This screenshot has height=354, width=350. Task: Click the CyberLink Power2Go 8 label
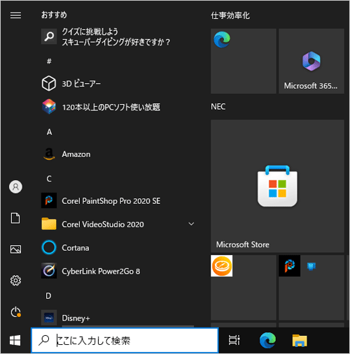click(x=101, y=272)
